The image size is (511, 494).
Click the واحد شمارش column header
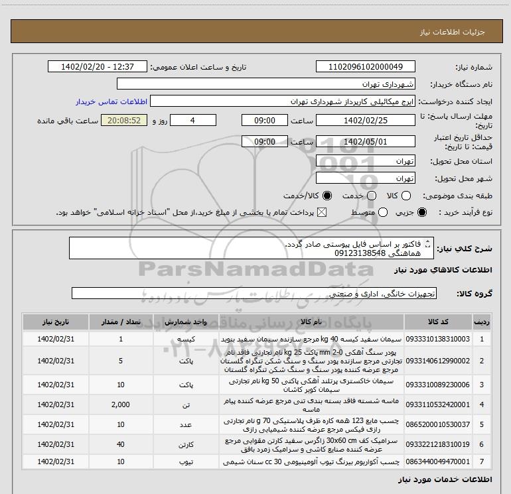pos(186,322)
